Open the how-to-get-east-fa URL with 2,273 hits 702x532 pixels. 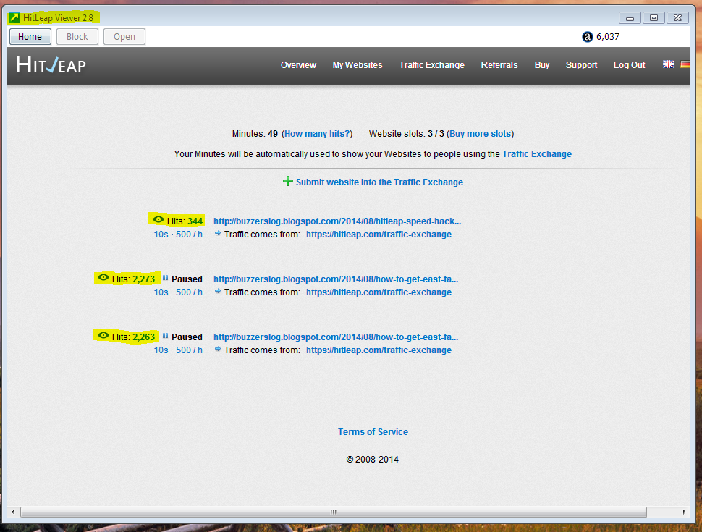coord(336,279)
